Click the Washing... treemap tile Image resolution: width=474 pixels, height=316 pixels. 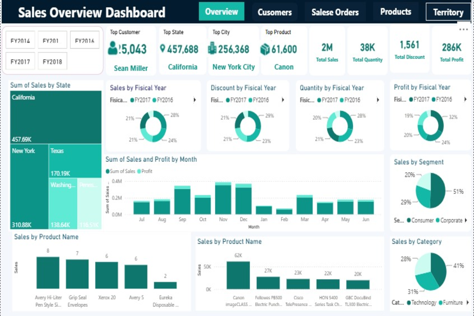[63, 204]
